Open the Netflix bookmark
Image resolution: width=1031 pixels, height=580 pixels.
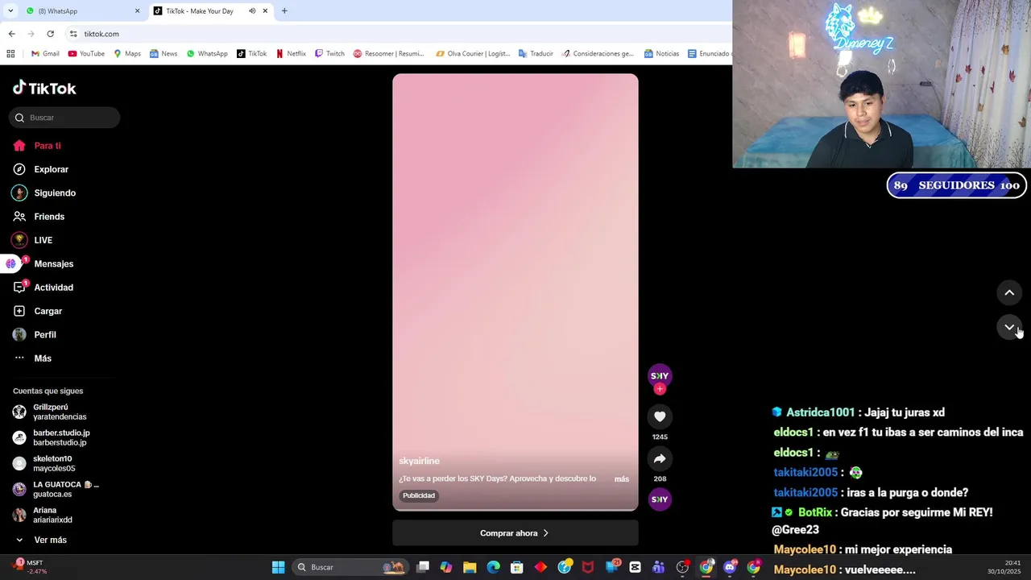click(x=291, y=54)
